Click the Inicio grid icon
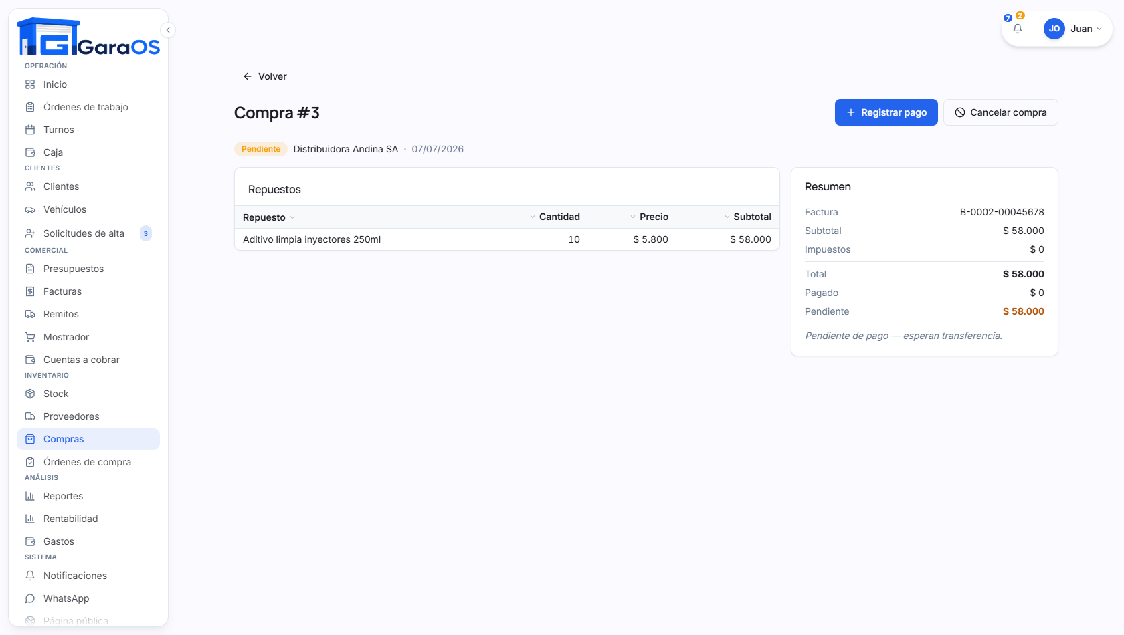 [30, 84]
